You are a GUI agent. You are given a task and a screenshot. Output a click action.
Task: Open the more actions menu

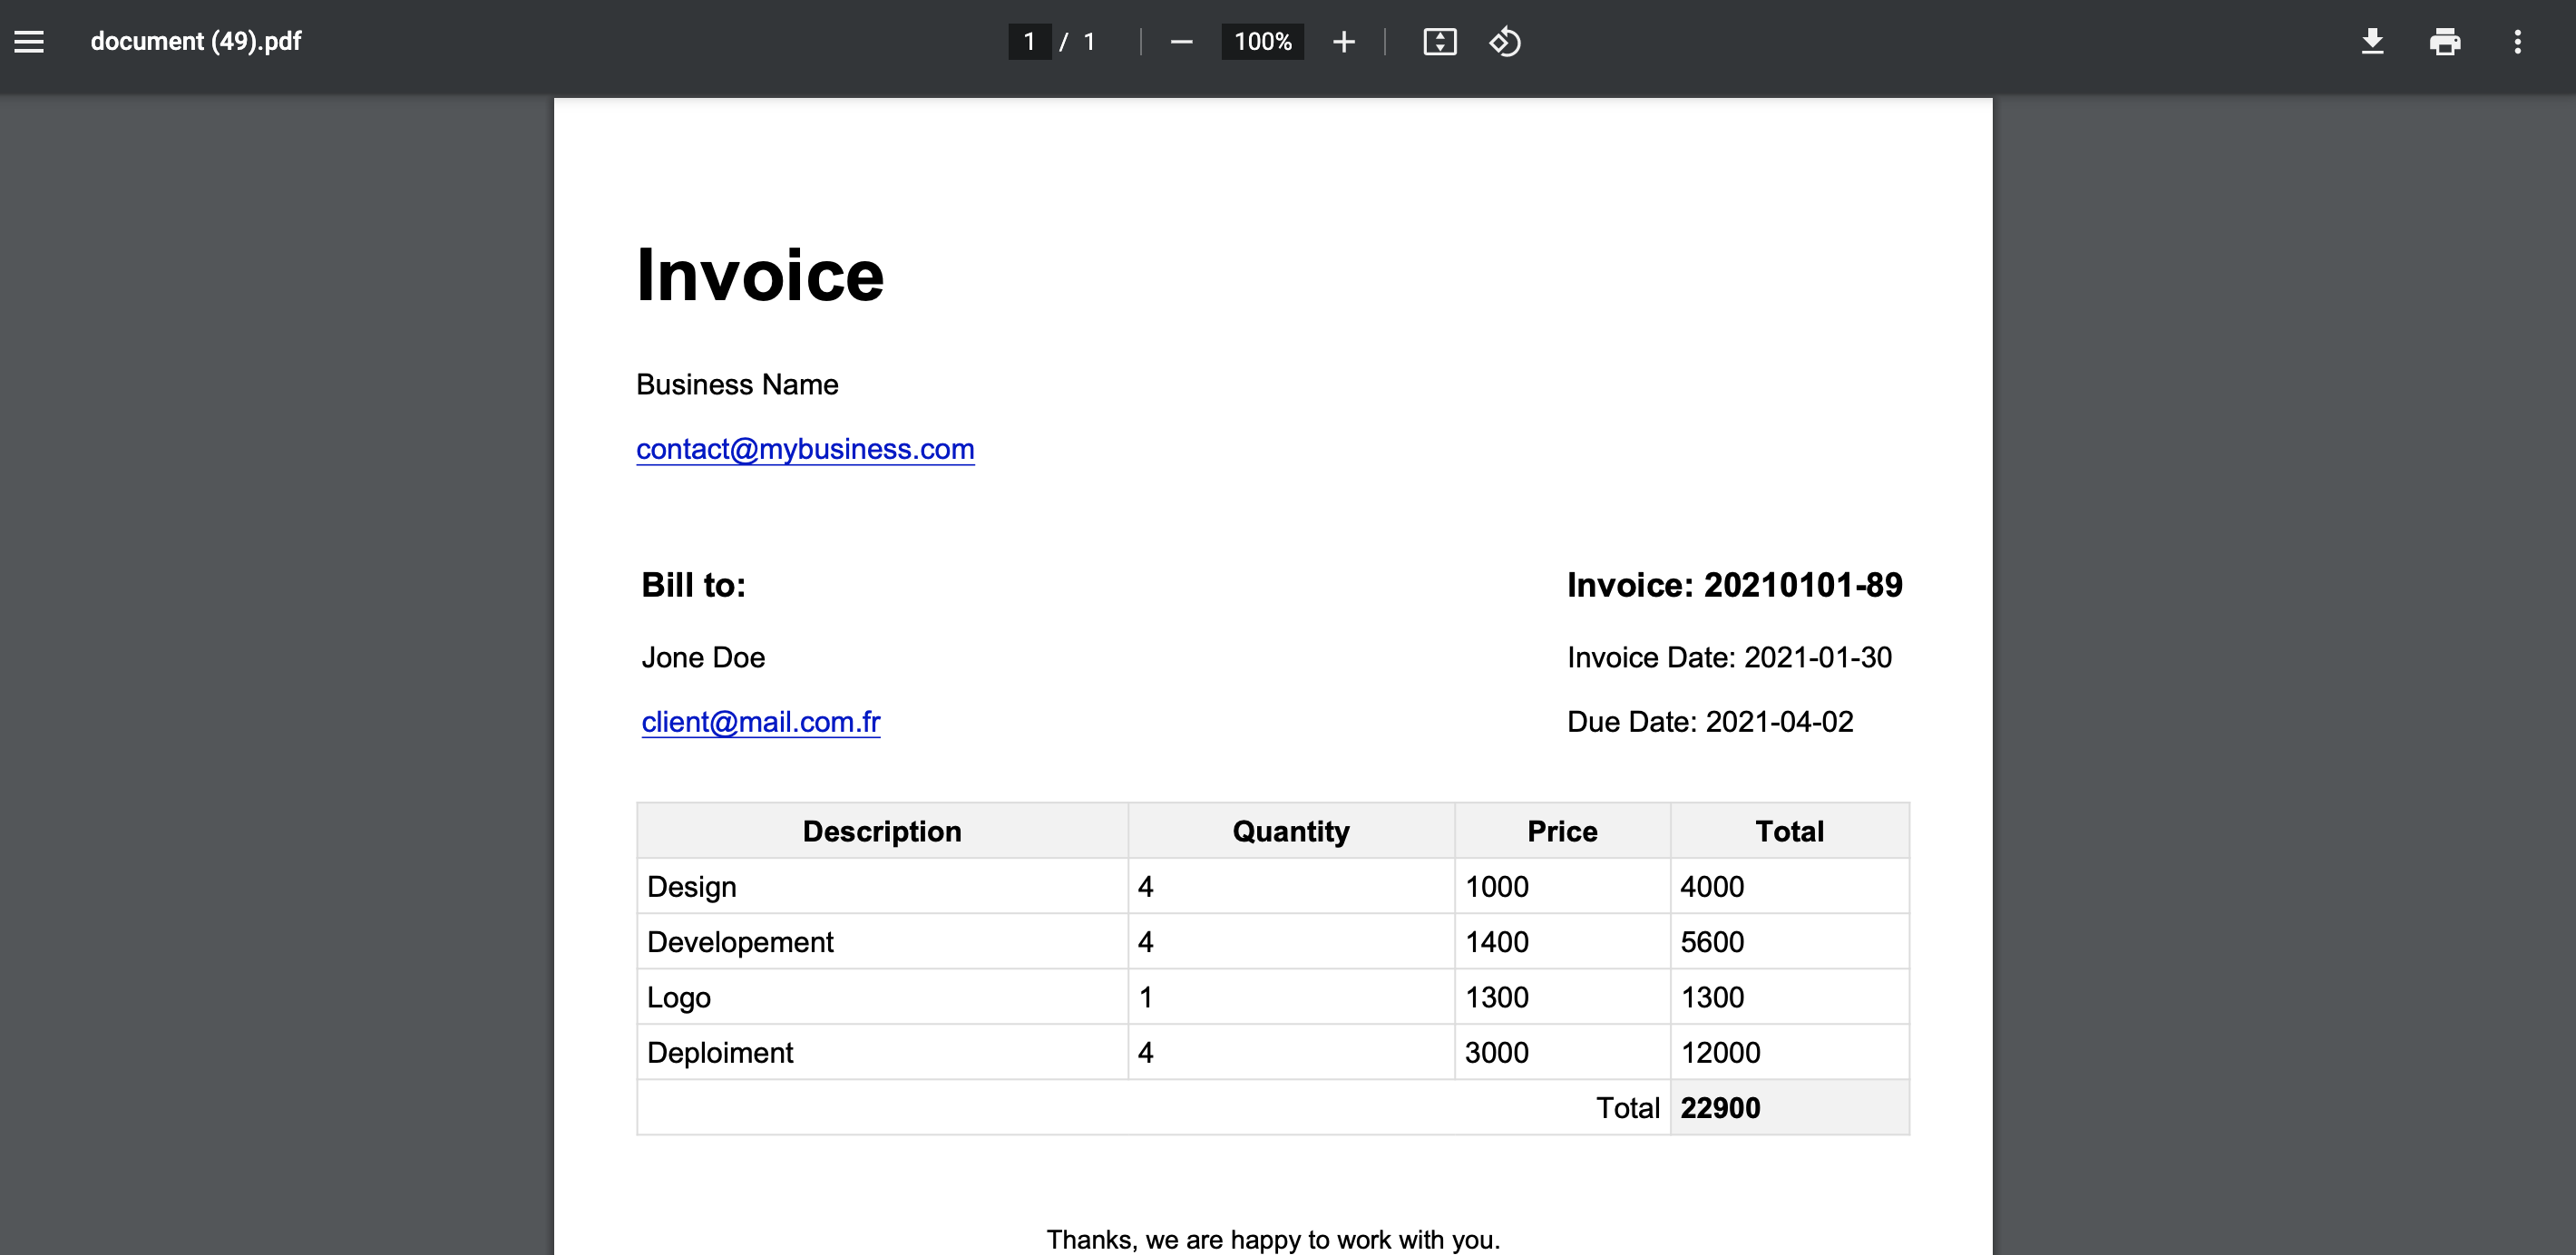pos(2517,41)
